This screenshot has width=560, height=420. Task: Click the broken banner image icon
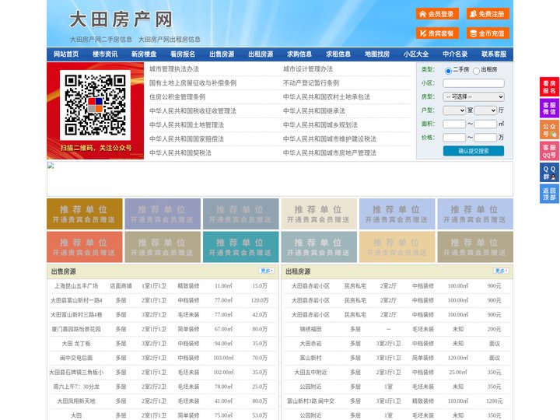(51, 166)
